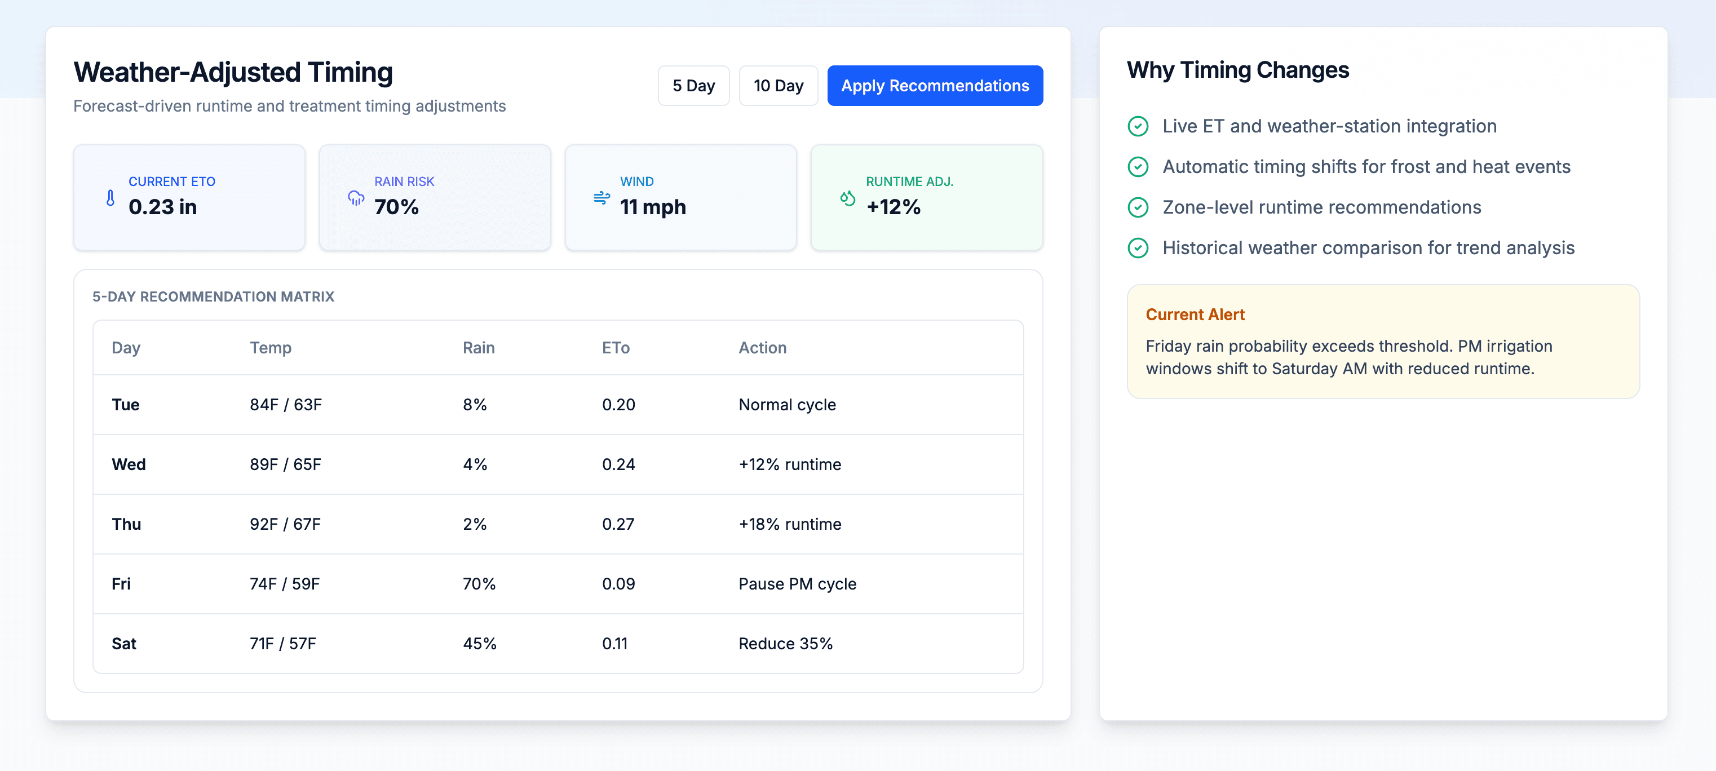Click the wind icon in Wind card
Screen dimensions: 1716x771
pyautogui.click(x=602, y=198)
